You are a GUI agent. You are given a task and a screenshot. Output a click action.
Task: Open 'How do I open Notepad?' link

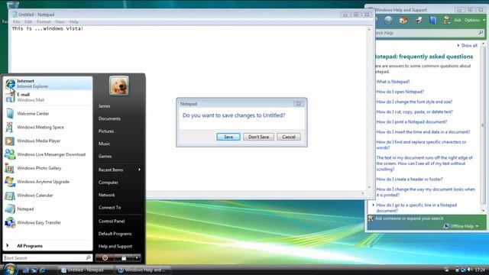coord(400,92)
